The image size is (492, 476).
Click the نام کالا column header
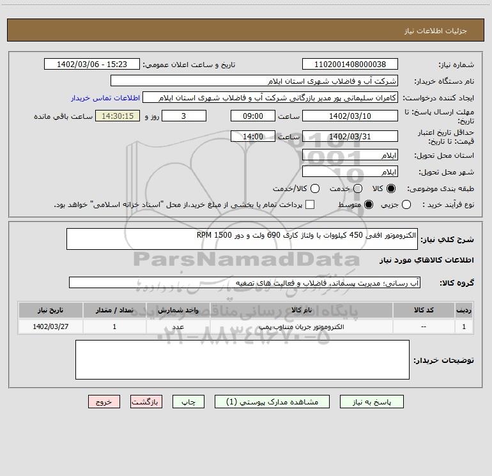[301, 311]
